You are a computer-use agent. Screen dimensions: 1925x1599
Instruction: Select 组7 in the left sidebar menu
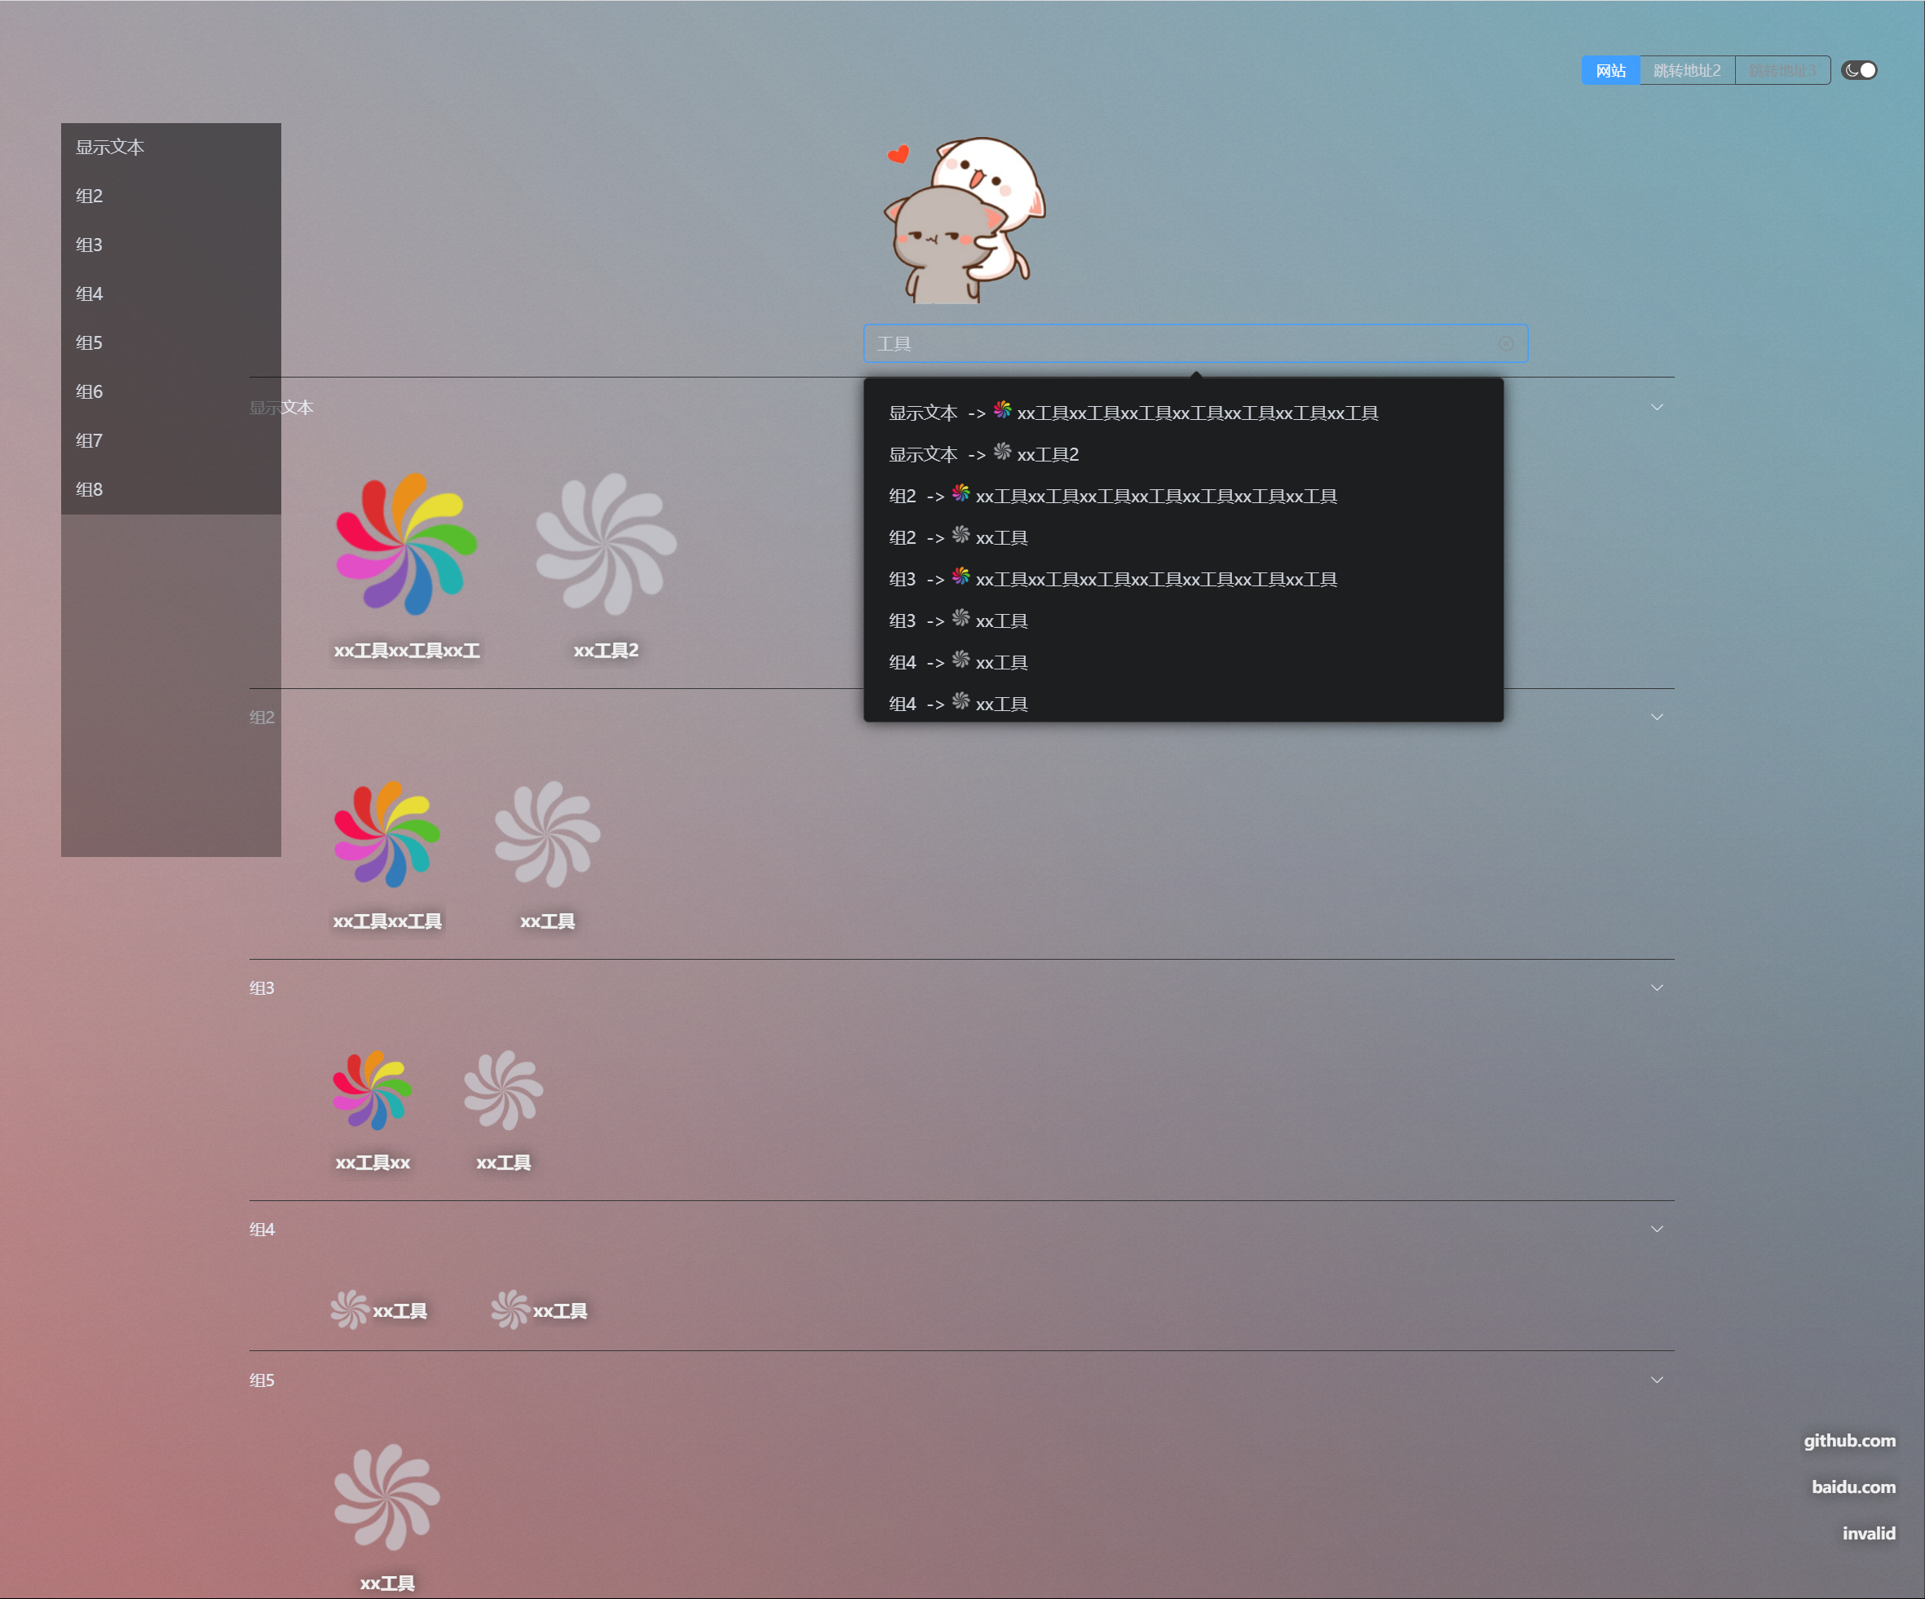(90, 440)
